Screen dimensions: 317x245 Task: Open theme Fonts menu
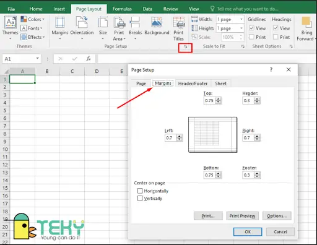pos(32,28)
